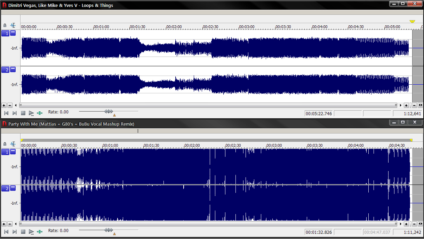Click the playback rate scrub slider in Loops & Things
424x239 pixels.
pyautogui.click(x=109, y=111)
